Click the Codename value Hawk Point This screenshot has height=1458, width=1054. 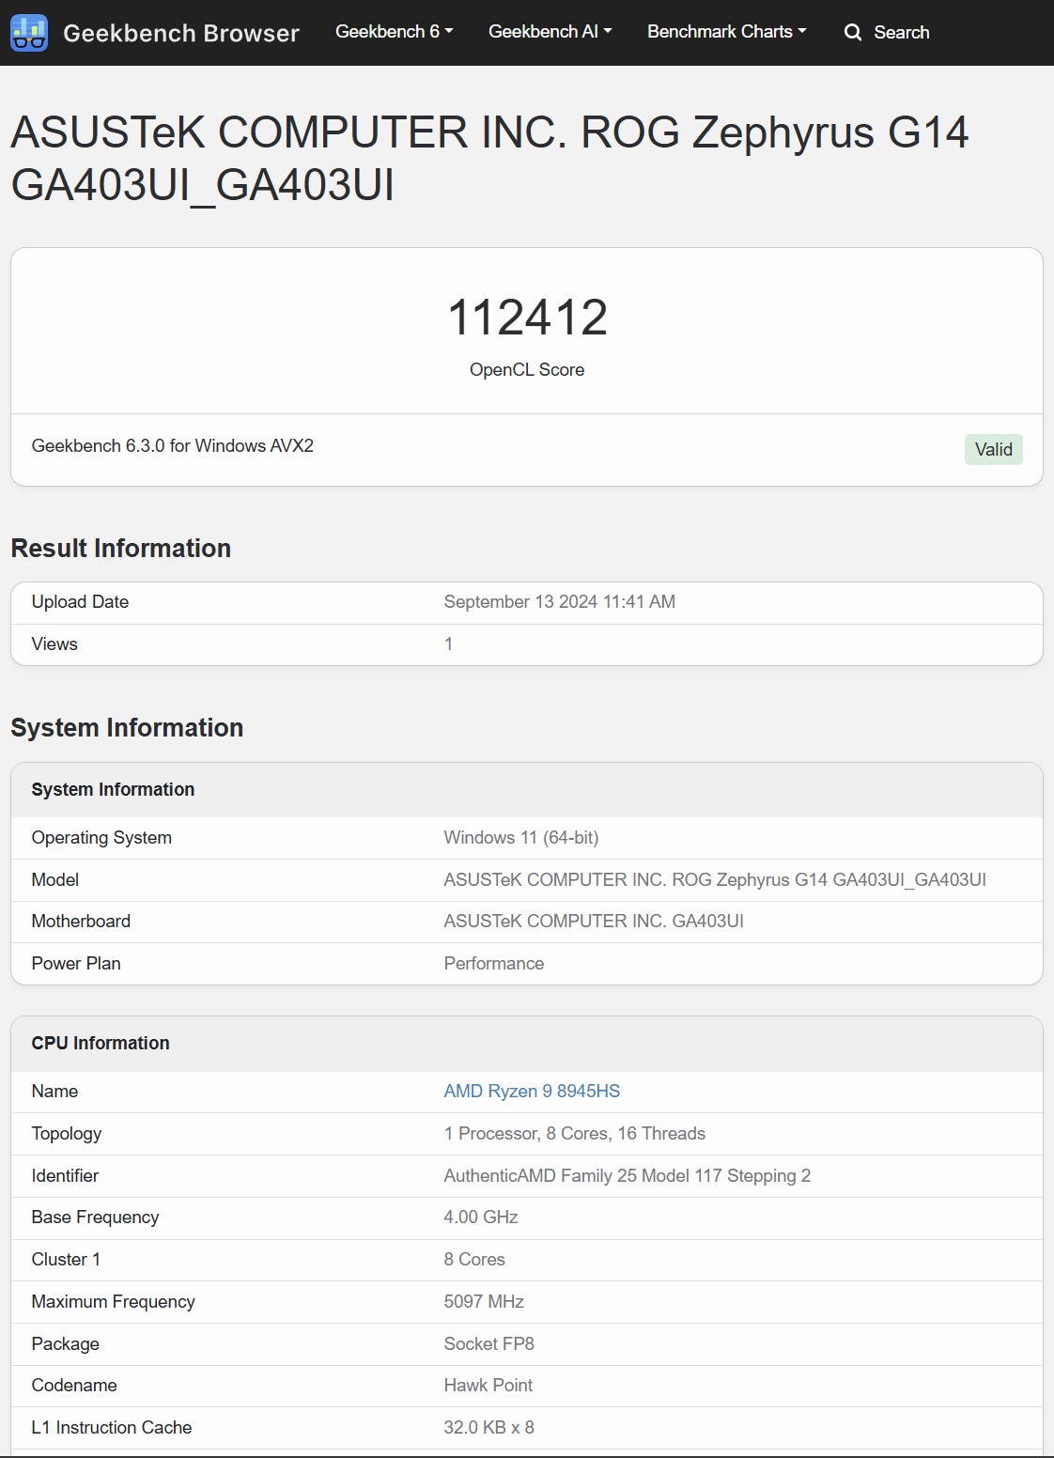coord(488,1386)
